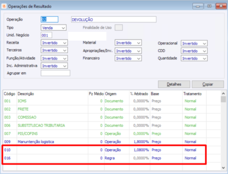Screen dimensions: 228x174
Task: Select the COMISSAO row
Action: tap(112, 117)
